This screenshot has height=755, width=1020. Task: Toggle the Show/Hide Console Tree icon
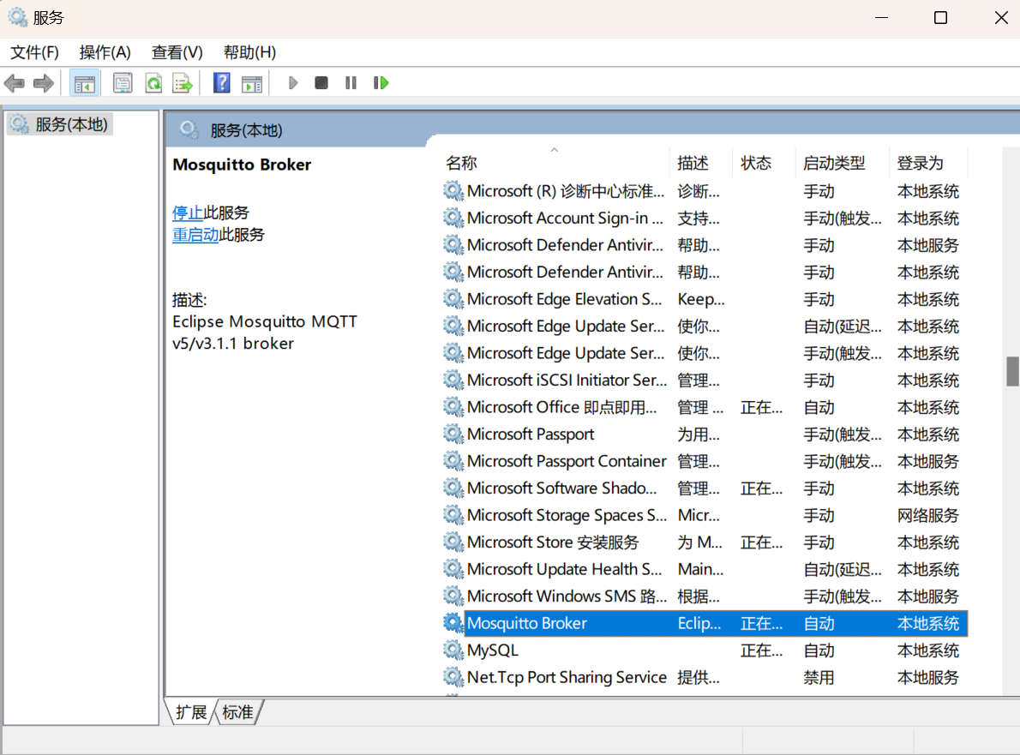coord(85,82)
